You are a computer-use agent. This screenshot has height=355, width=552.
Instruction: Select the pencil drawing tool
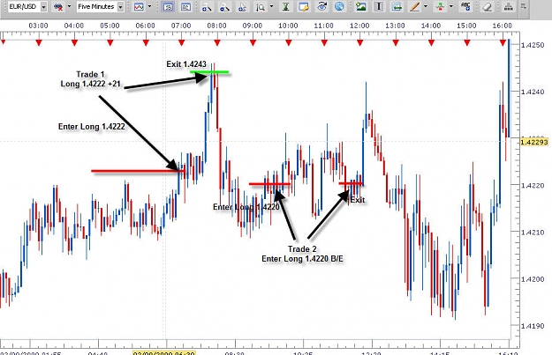tap(415, 6)
